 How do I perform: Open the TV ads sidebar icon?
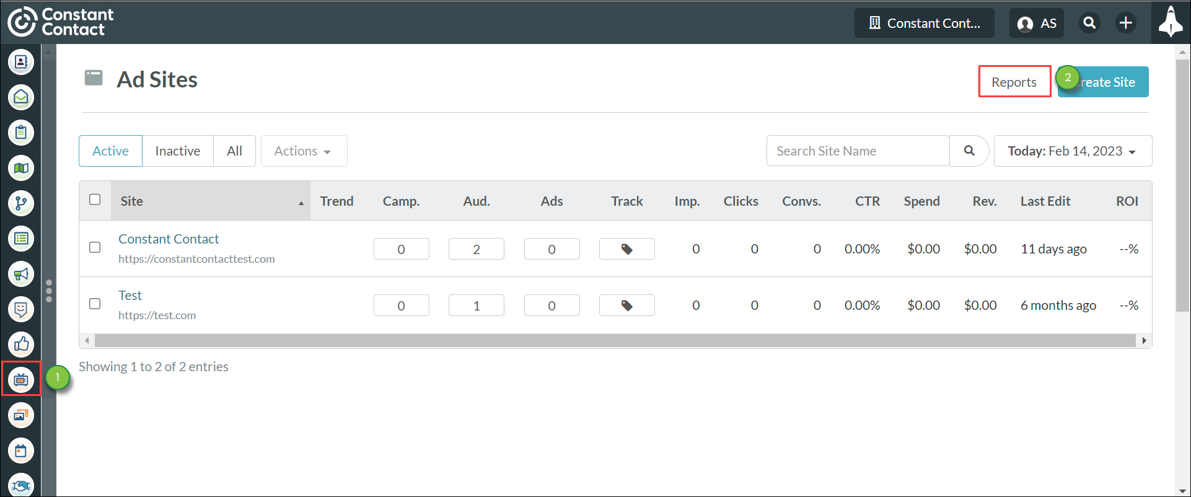[x=21, y=379]
